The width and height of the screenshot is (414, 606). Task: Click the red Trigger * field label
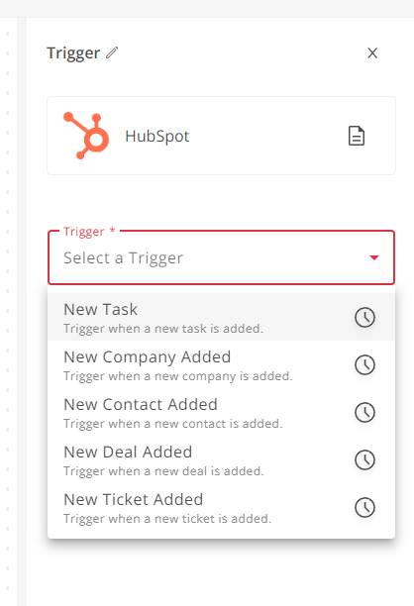[x=89, y=231]
